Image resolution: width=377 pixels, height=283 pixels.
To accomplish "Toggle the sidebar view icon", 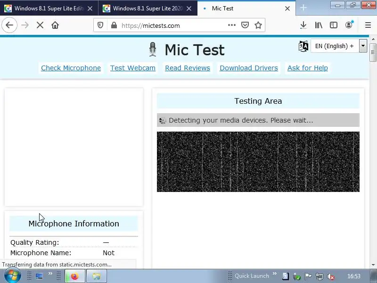I will click(x=334, y=25).
